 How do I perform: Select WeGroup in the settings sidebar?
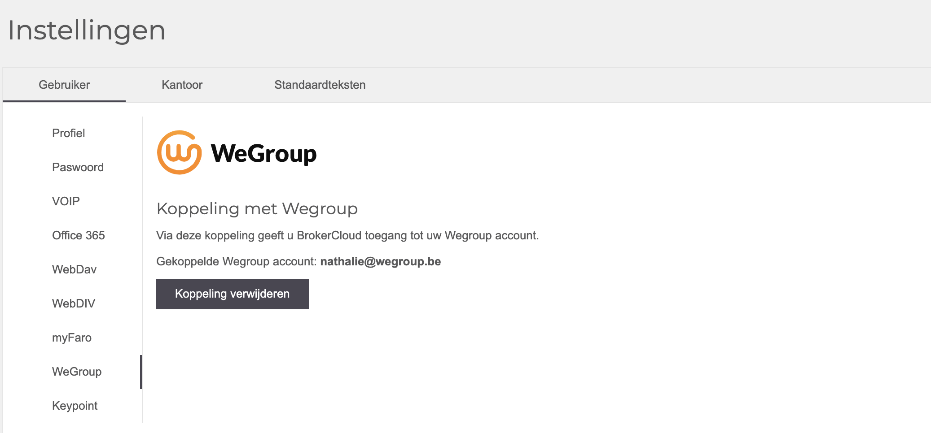(x=76, y=372)
